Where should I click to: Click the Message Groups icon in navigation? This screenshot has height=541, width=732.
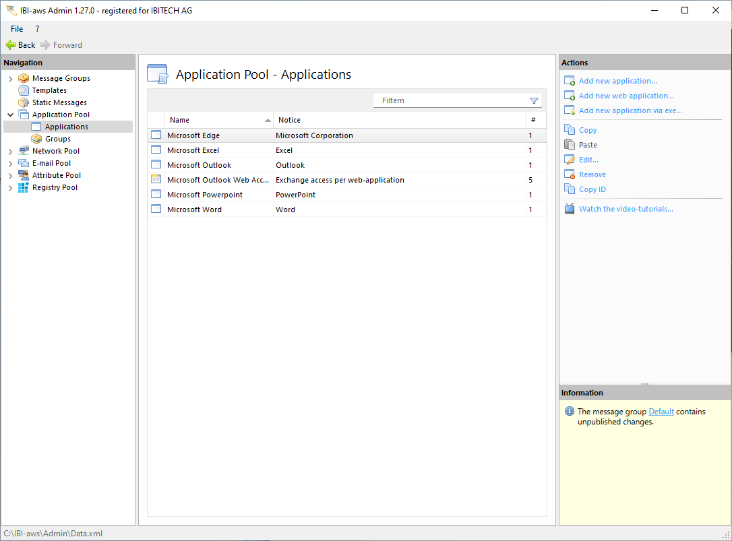(x=24, y=78)
